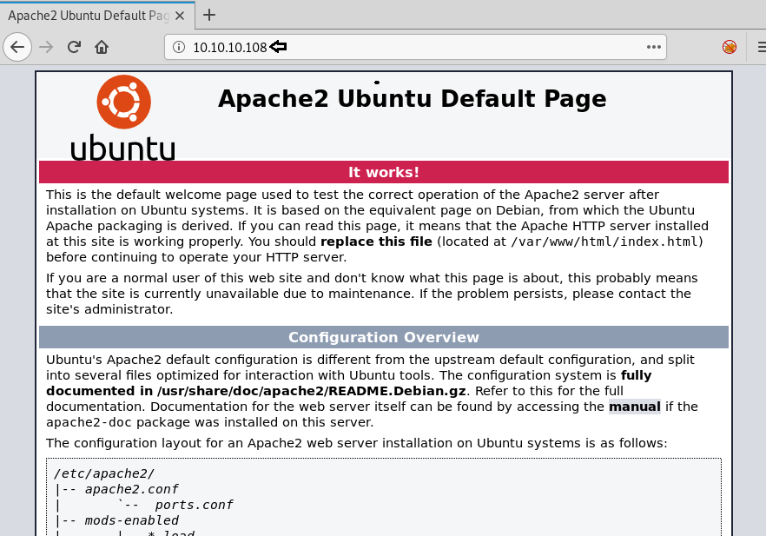This screenshot has width=766, height=536.
Task: Click ports.conf in the config tree
Action: coord(194,505)
